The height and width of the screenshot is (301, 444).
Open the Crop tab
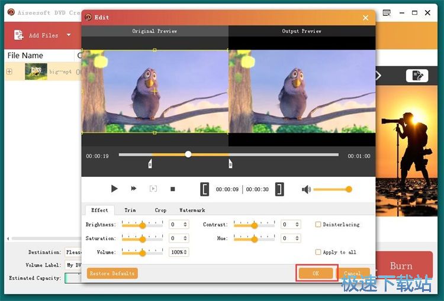[160, 210]
